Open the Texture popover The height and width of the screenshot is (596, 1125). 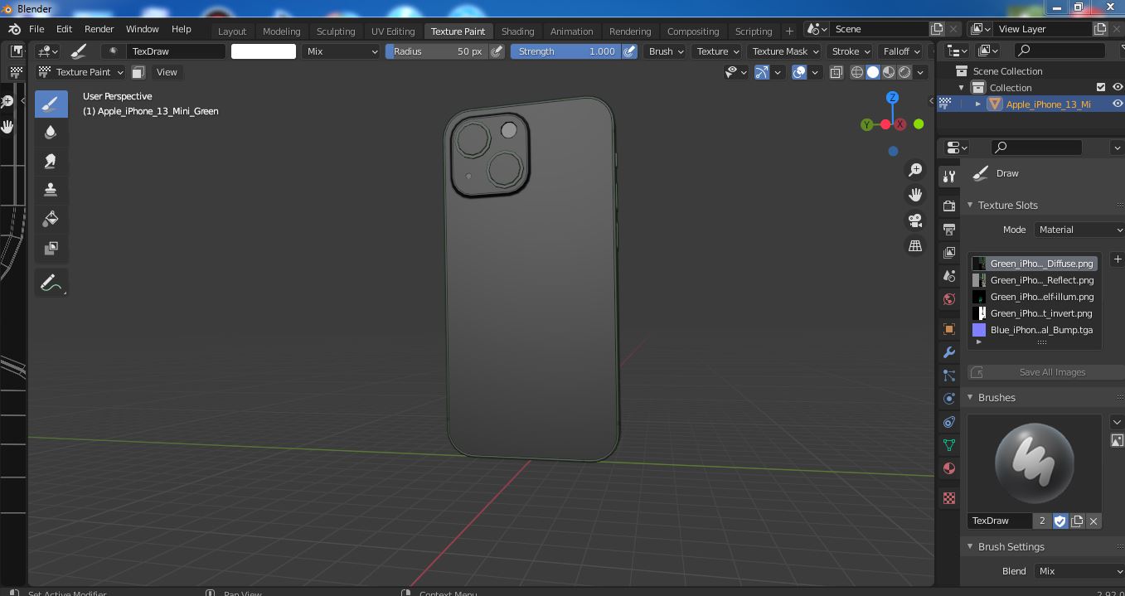click(x=718, y=51)
